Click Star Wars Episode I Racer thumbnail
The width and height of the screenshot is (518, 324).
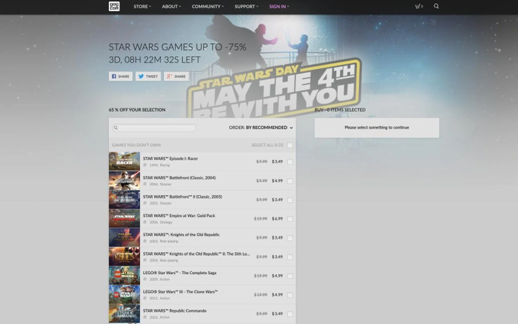pos(124,161)
